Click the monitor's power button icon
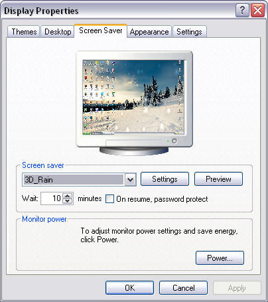This screenshot has width=268, height=302. pos(174,141)
